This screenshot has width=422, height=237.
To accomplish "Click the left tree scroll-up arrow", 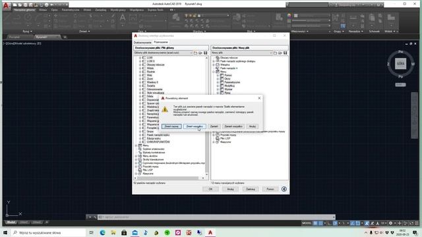I will (x=206, y=58).
